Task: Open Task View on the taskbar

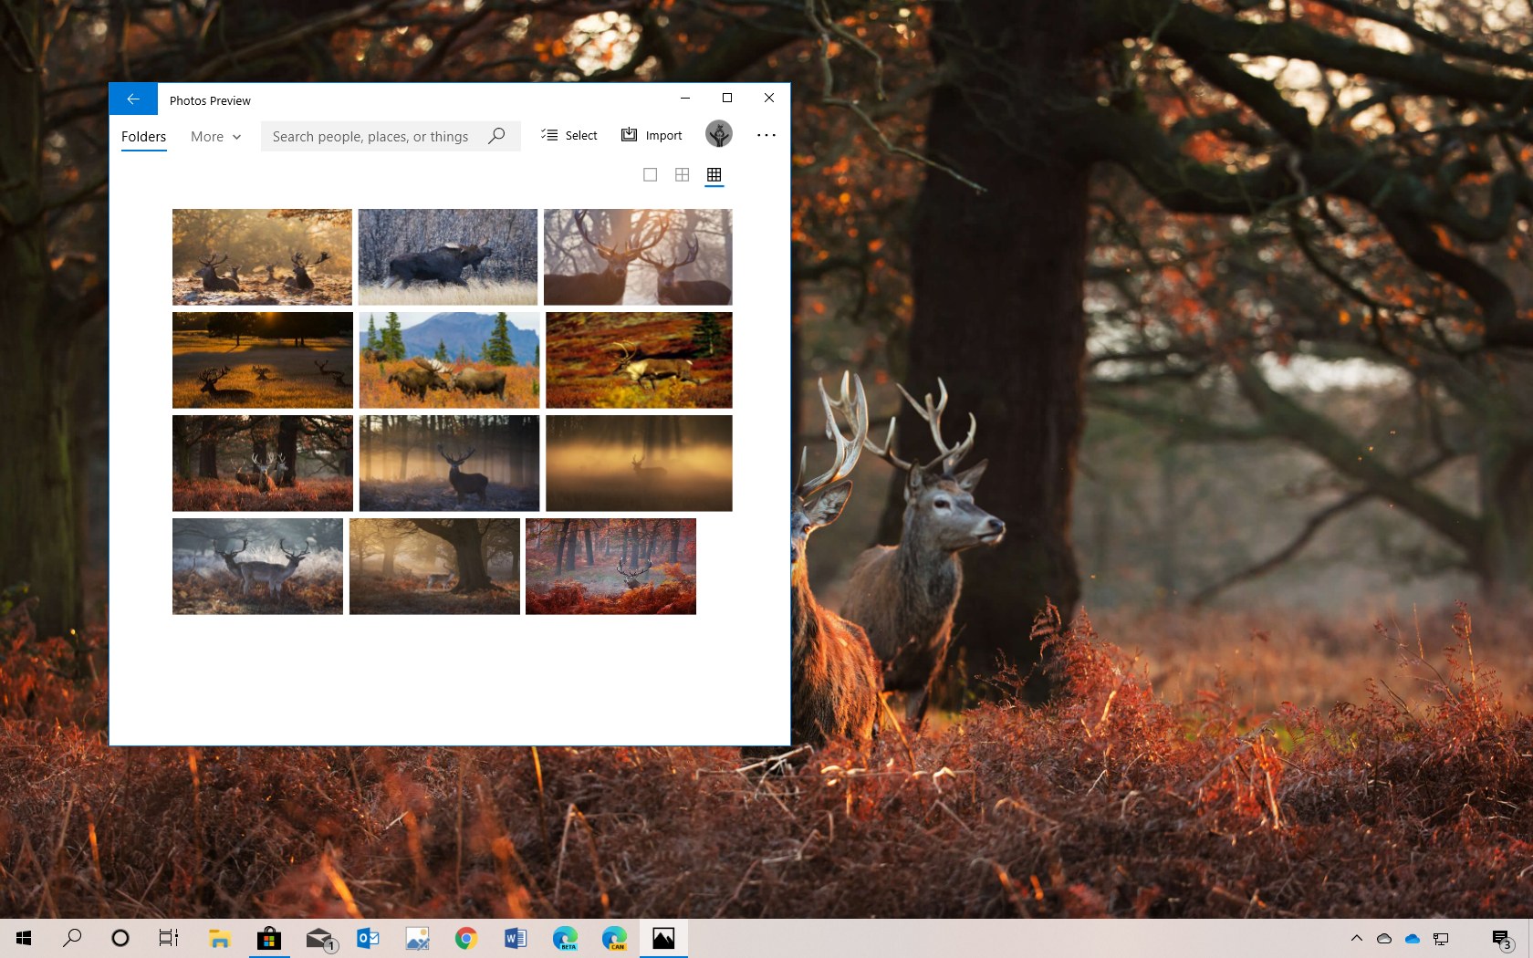Action: [169, 938]
